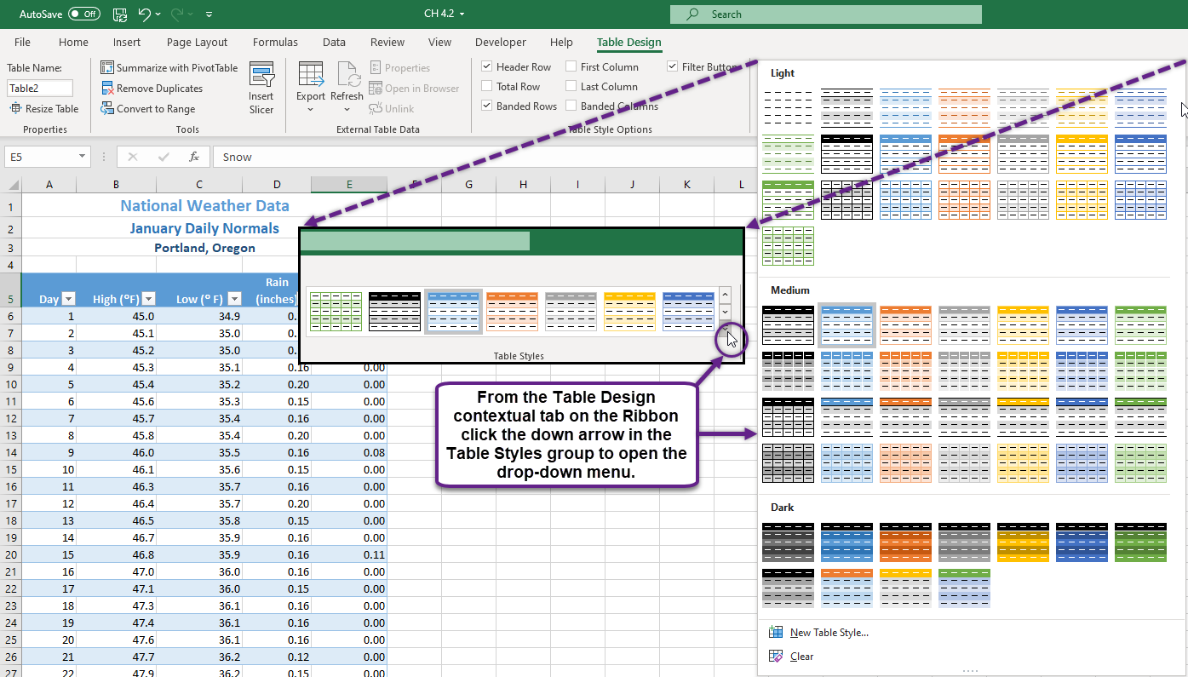The width and height of the screenshot is (1188, 677).
Task: Open the Formulas tab
Action: (x=275, y=43)
